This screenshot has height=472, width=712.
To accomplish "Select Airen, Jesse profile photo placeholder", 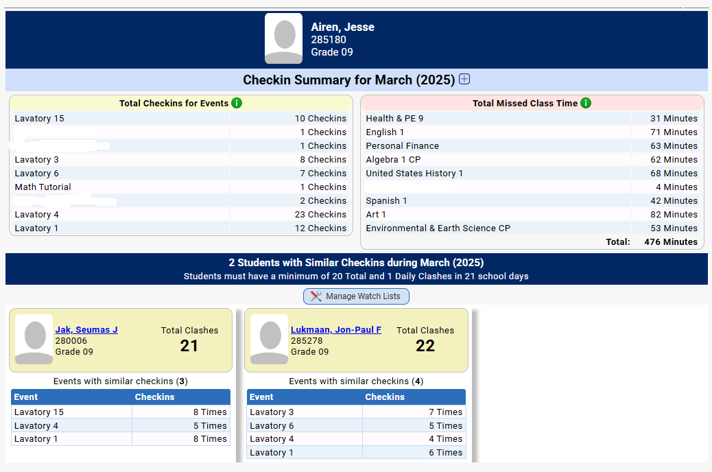I will pos(284,38).
